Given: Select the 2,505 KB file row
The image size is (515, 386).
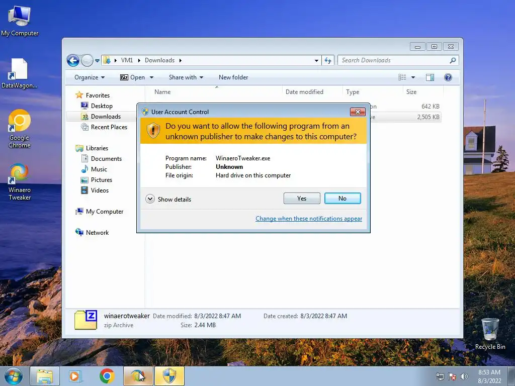Looking at the screenshot, I should 407,117.
